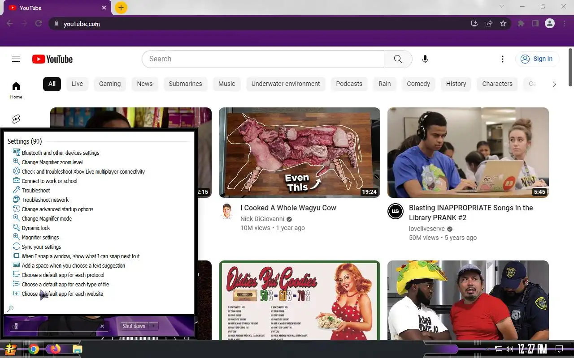This screenshot has width=574, height=358.
Task: Close the YouTube browser tab
Action: click(104, 8)
